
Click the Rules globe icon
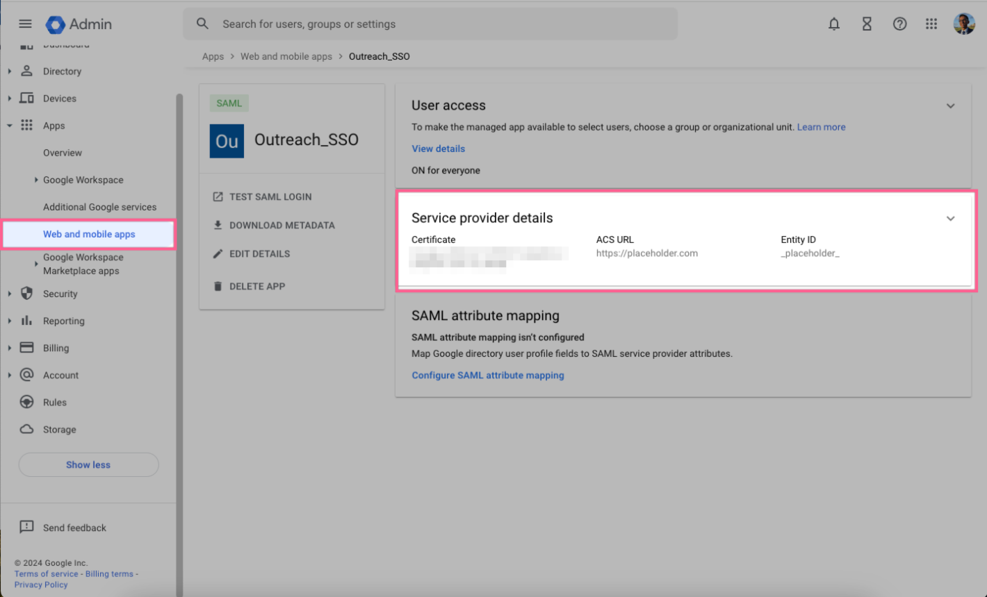pyautogui.click(x=26, y=402)
